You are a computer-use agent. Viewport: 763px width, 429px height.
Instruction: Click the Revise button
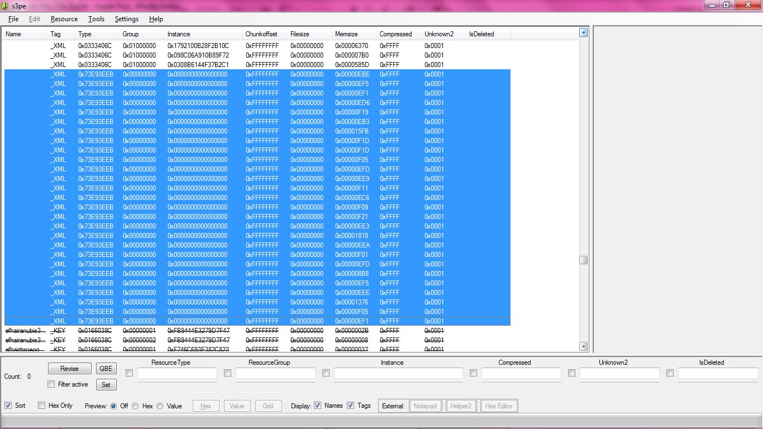point(69,368)
